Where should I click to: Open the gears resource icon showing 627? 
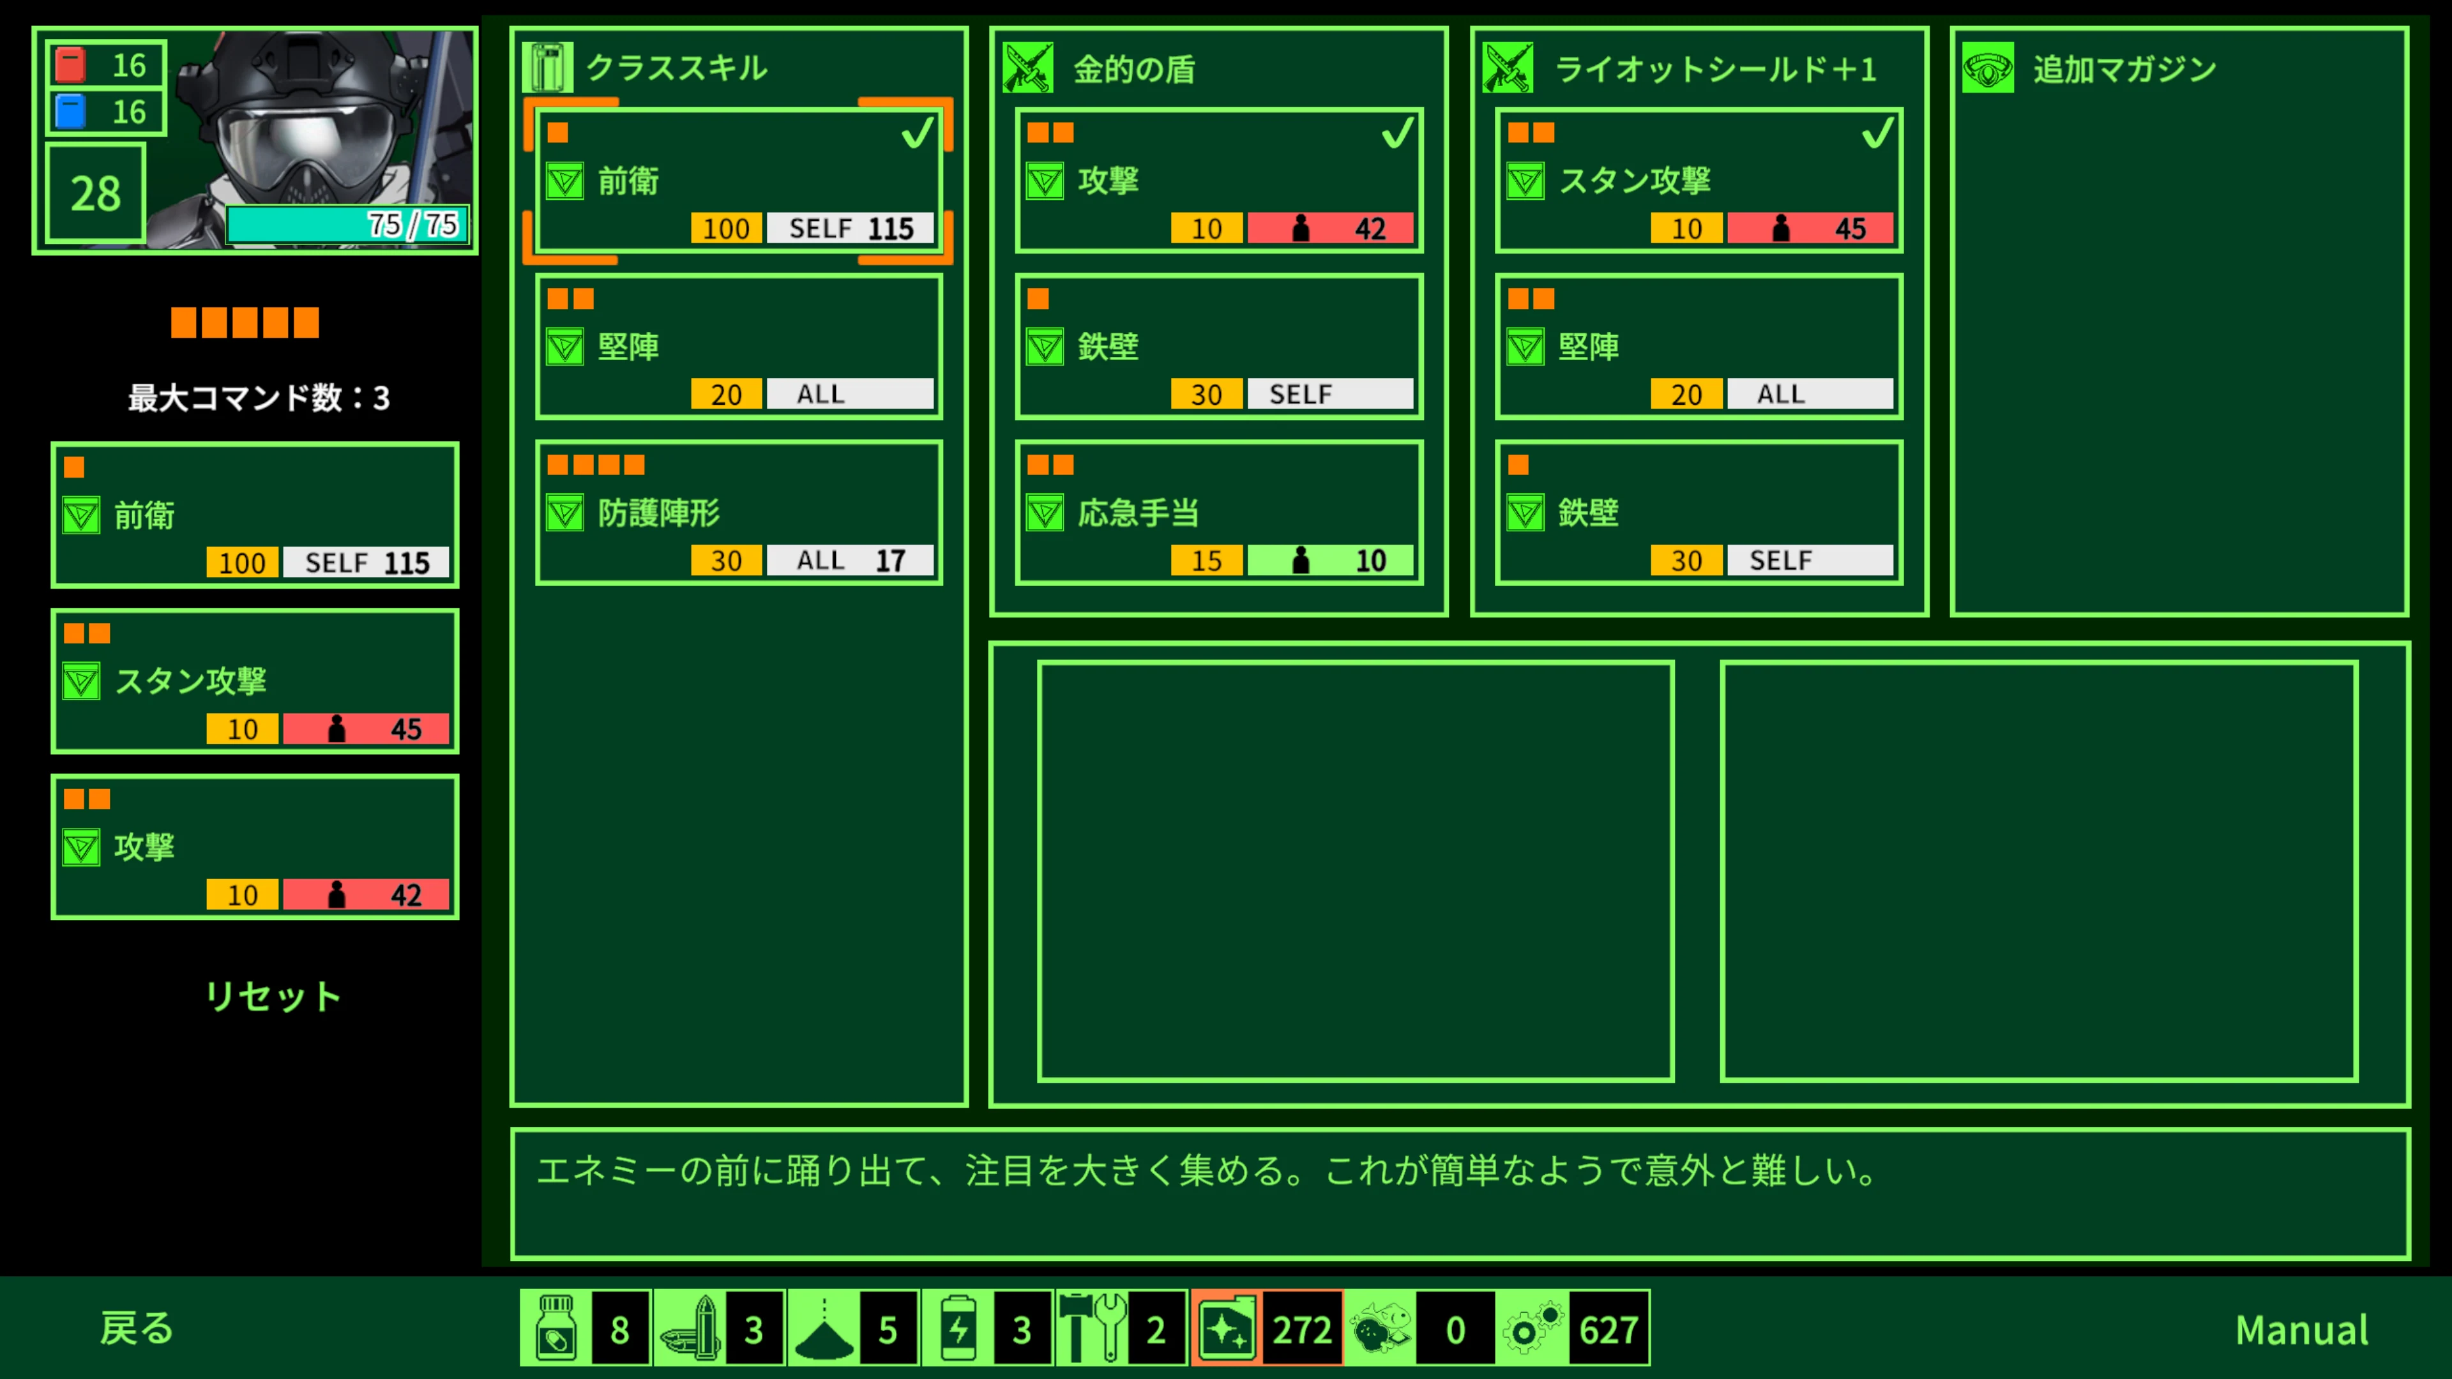click(x=1532, y=1329)
